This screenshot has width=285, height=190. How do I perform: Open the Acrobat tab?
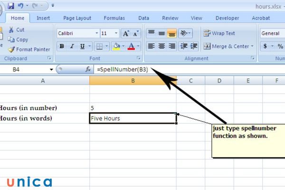261,18
